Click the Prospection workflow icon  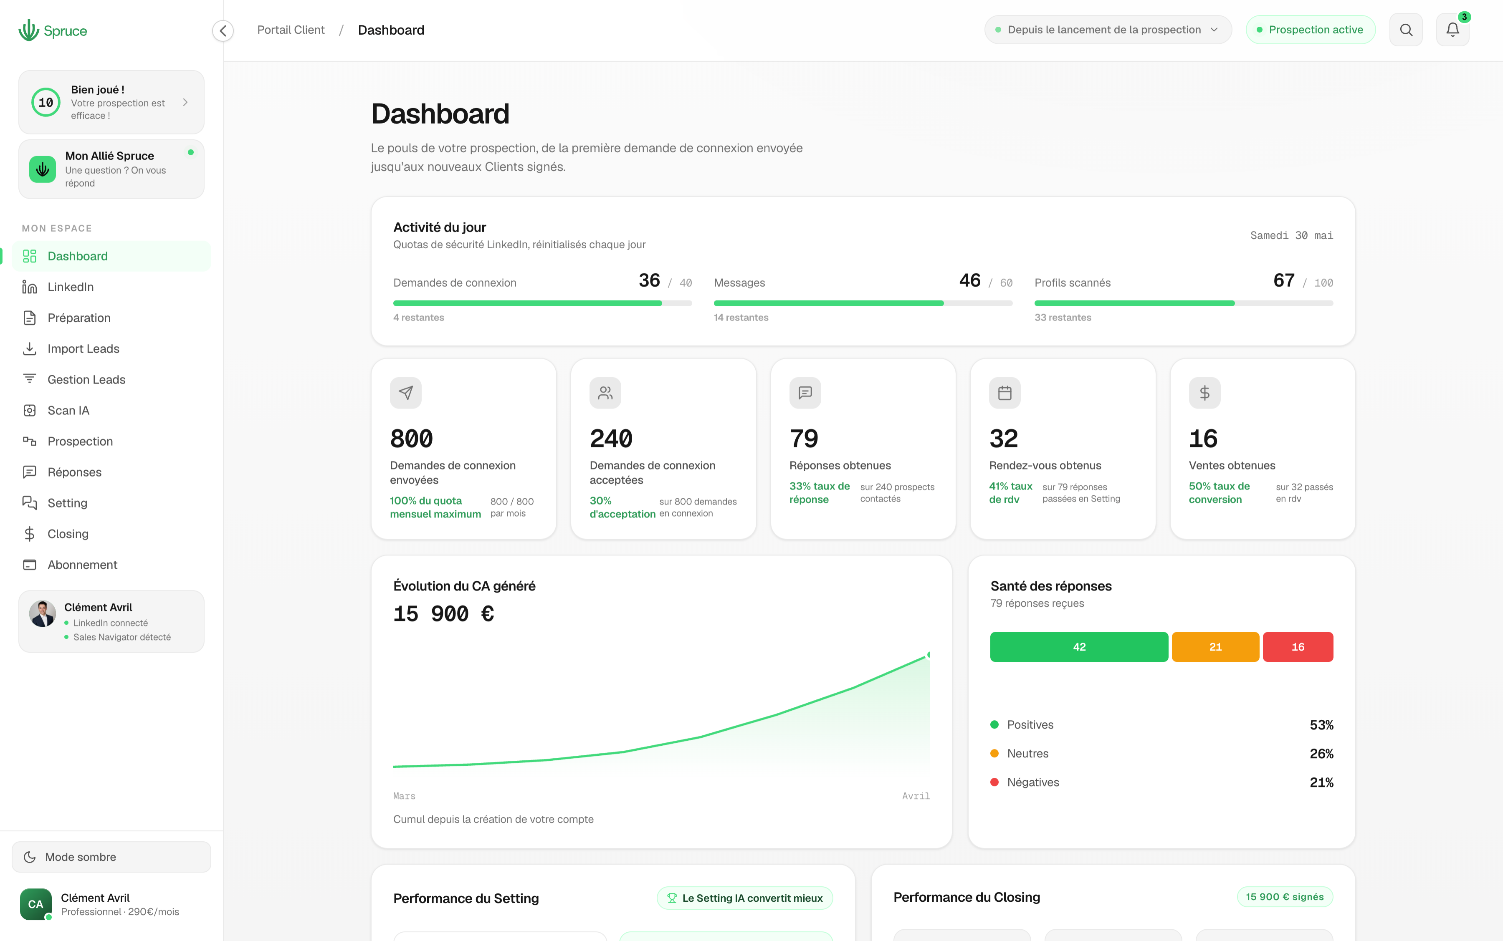point(29,441)
